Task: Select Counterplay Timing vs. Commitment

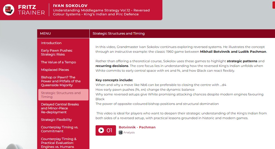Action: (x=60, y=129)
